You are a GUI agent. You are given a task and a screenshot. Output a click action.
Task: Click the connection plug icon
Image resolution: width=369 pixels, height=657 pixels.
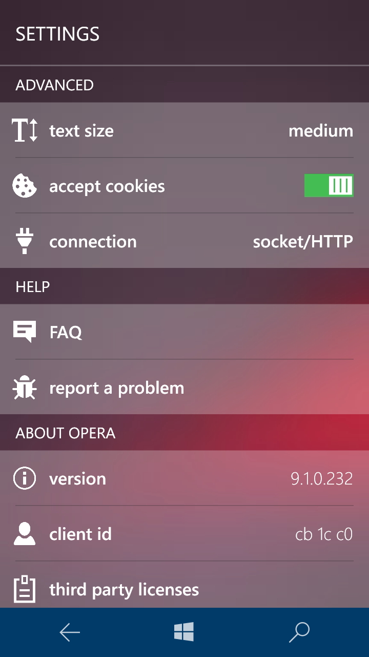(x=25, y=241)
